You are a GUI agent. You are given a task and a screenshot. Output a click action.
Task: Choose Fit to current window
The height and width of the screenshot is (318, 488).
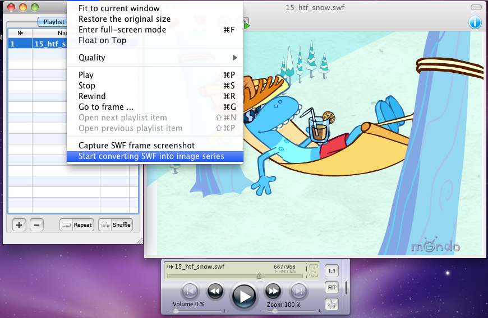155,8
